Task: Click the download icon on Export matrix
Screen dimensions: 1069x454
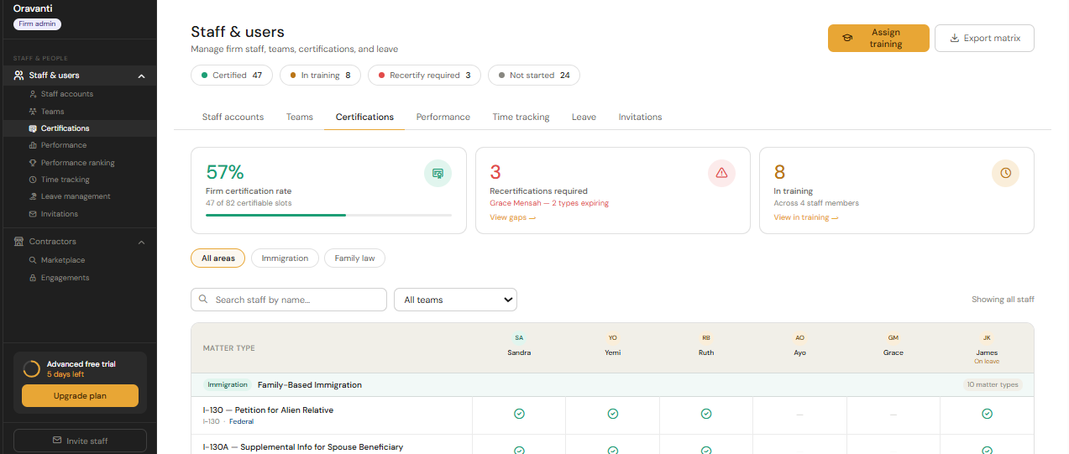Action: point(954,39)
